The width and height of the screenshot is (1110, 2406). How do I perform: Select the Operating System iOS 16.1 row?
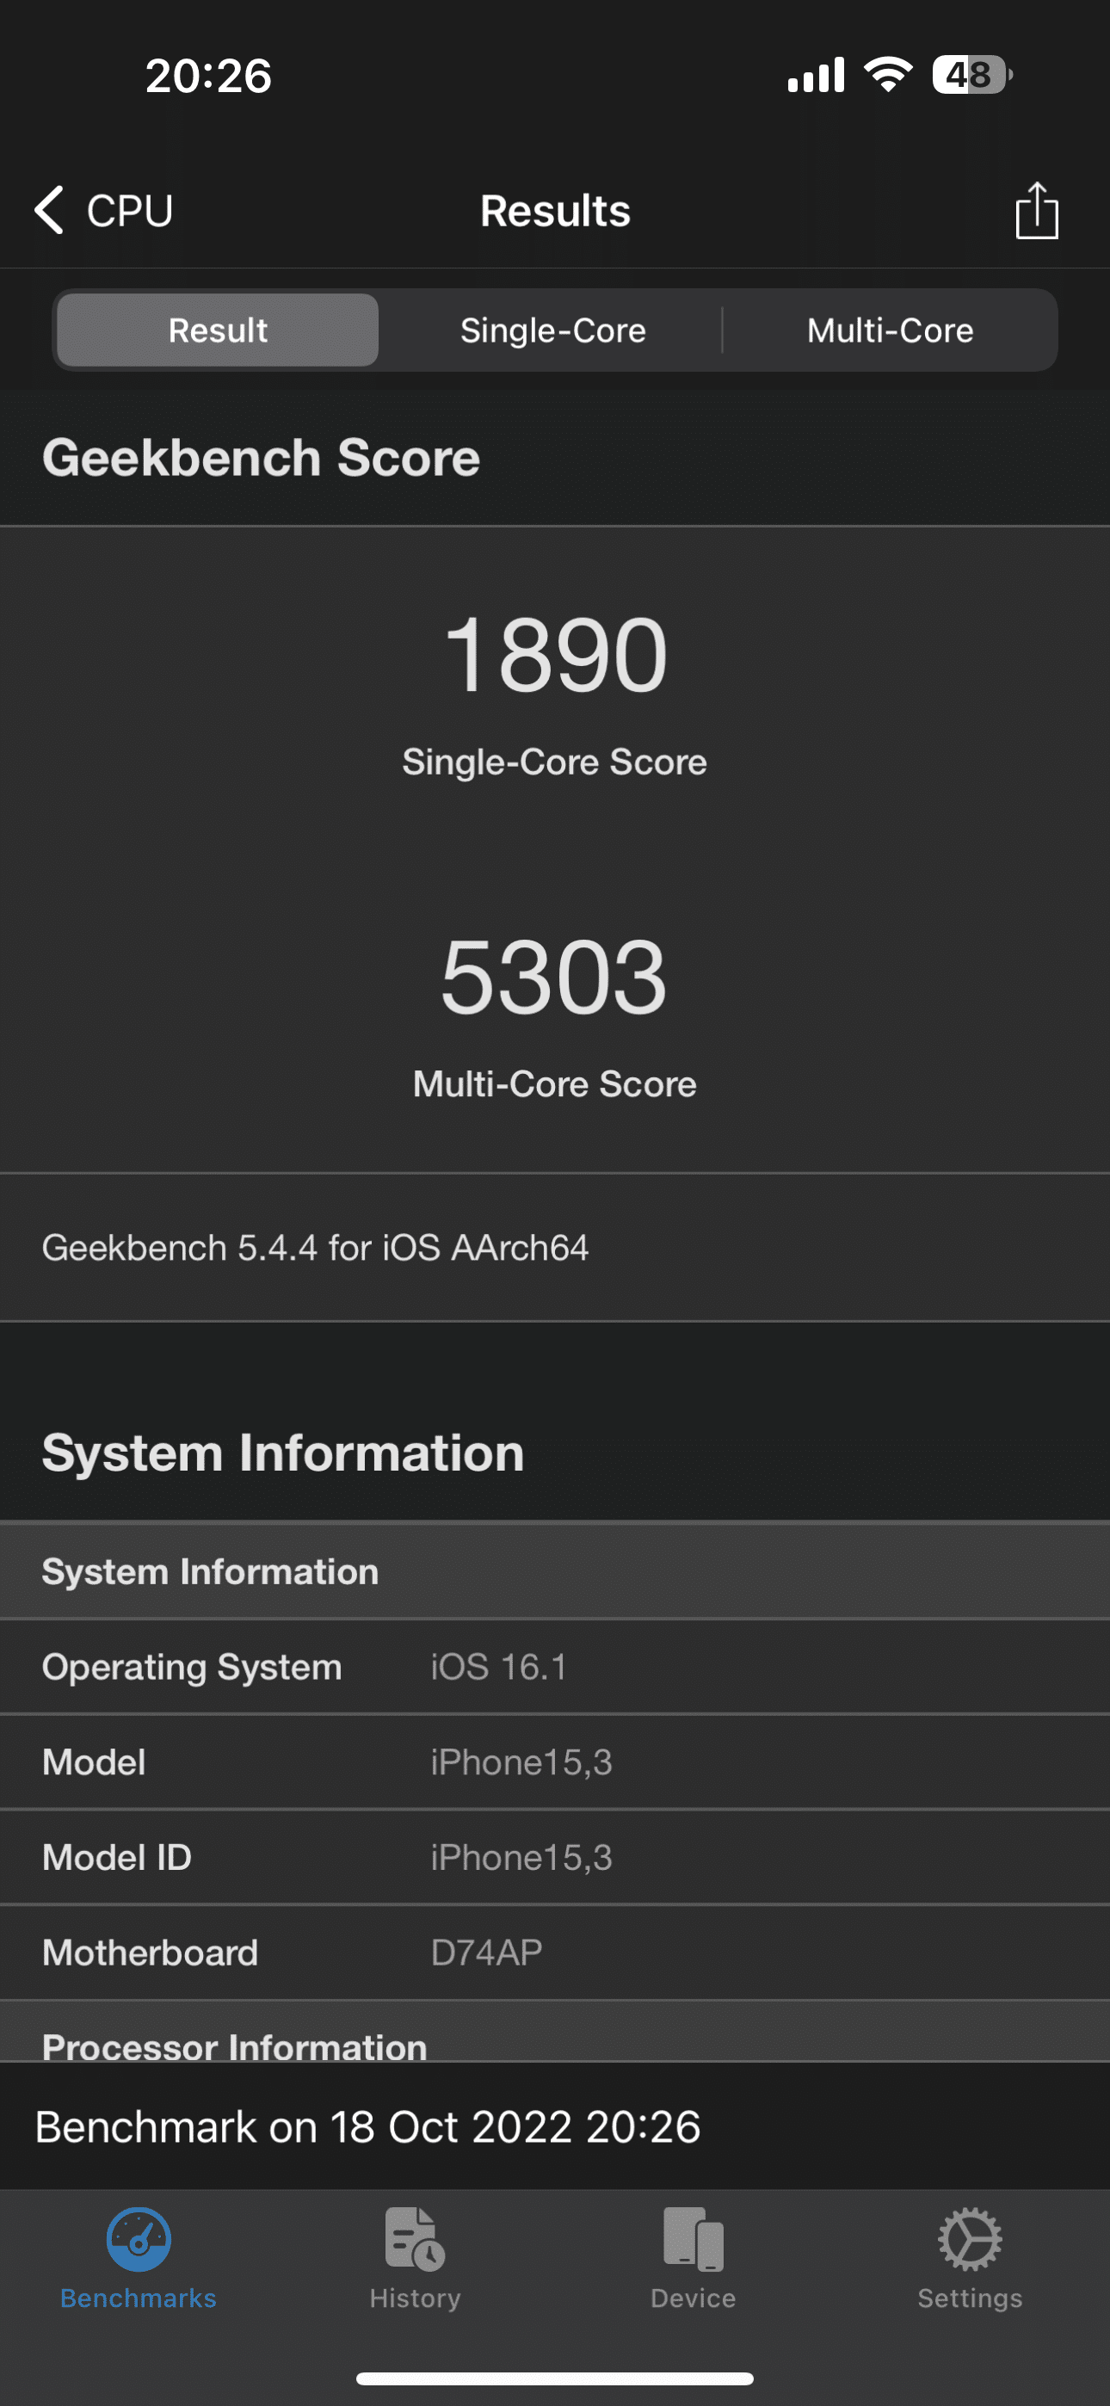(x=555, y=1667)
